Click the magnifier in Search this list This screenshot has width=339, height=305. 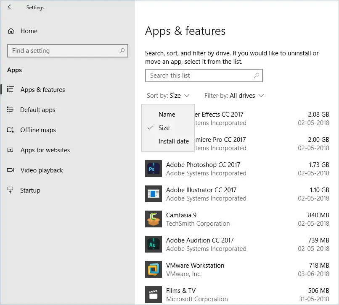pyautogui.click(x=257, y=76)
